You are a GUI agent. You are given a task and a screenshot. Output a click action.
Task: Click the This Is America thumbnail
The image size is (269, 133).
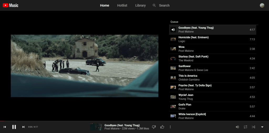coord(173,78)
